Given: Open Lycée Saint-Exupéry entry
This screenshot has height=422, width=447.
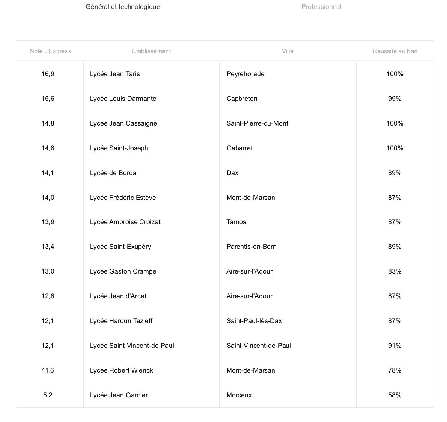Looking at the screenshot, I should tap(121, 247).
